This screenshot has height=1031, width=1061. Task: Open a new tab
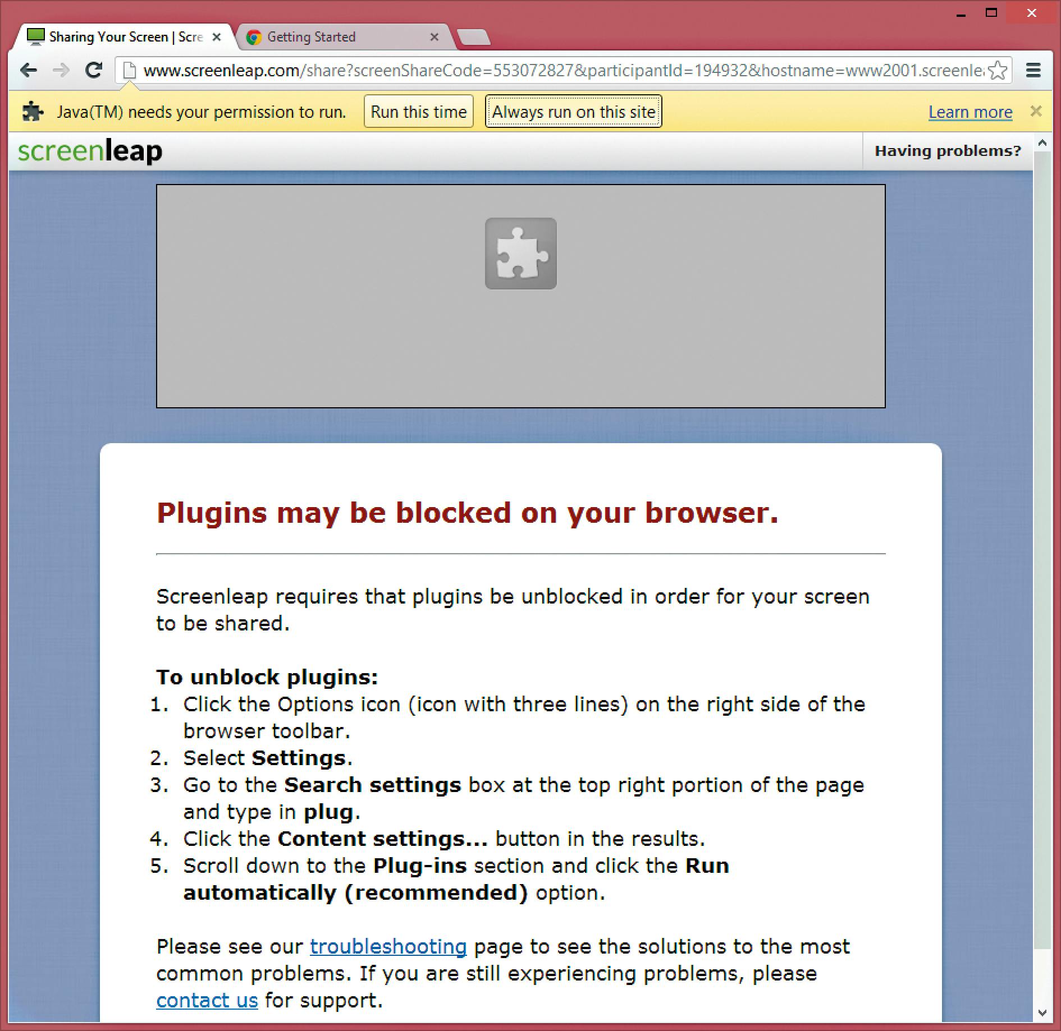(474, 37)
